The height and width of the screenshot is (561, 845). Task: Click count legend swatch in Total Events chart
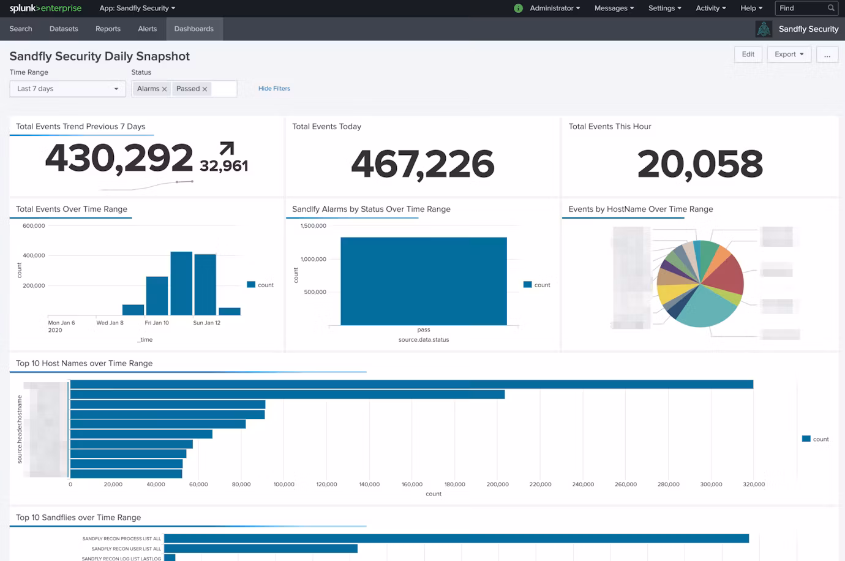[251, 284]
